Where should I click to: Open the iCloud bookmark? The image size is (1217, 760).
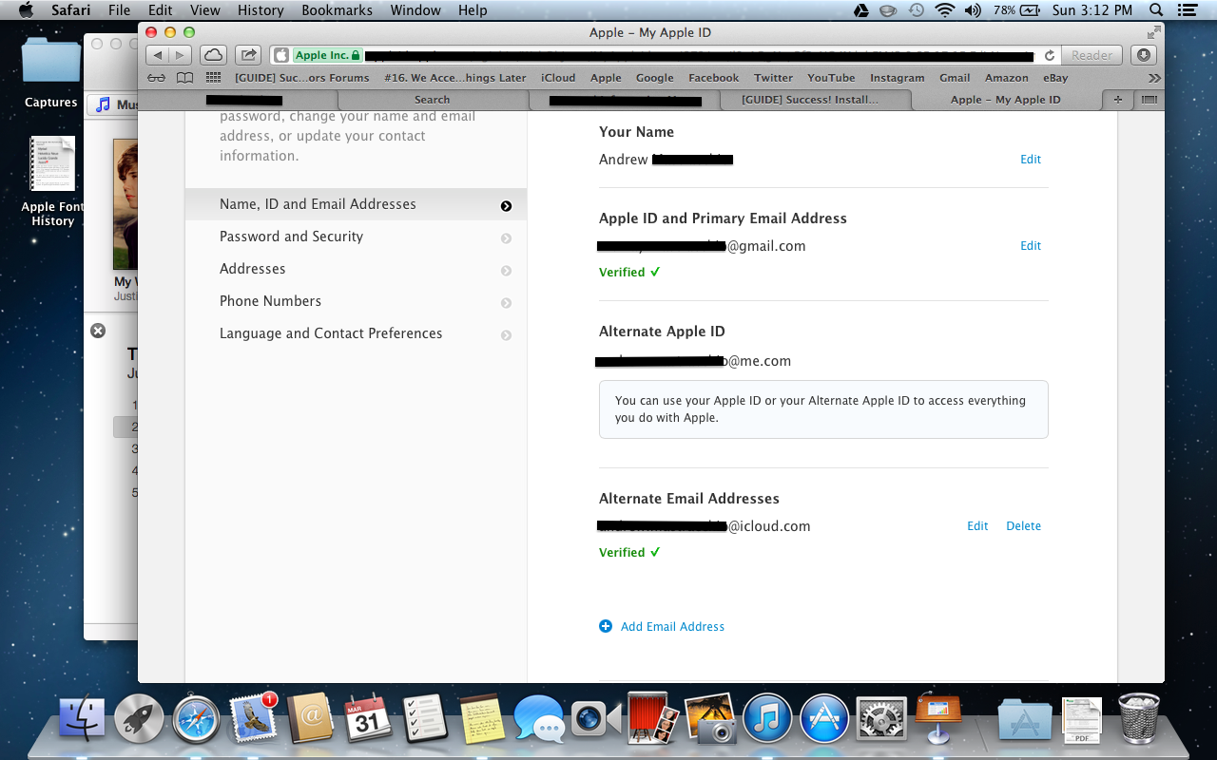(x=558, y=78)
